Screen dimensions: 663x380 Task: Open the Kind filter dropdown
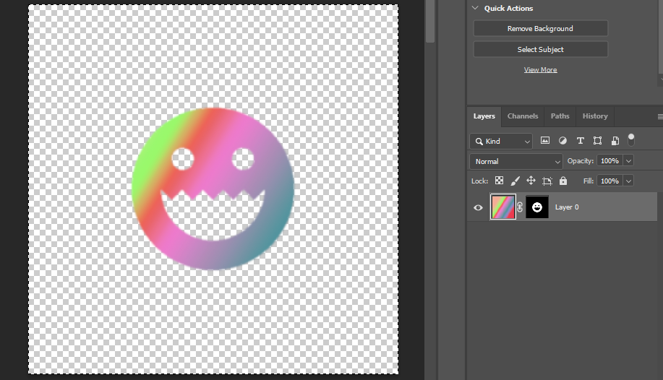(501, 141)
